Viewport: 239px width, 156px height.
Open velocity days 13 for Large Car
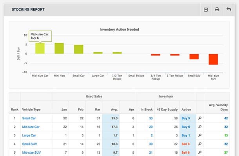[226, 135]
